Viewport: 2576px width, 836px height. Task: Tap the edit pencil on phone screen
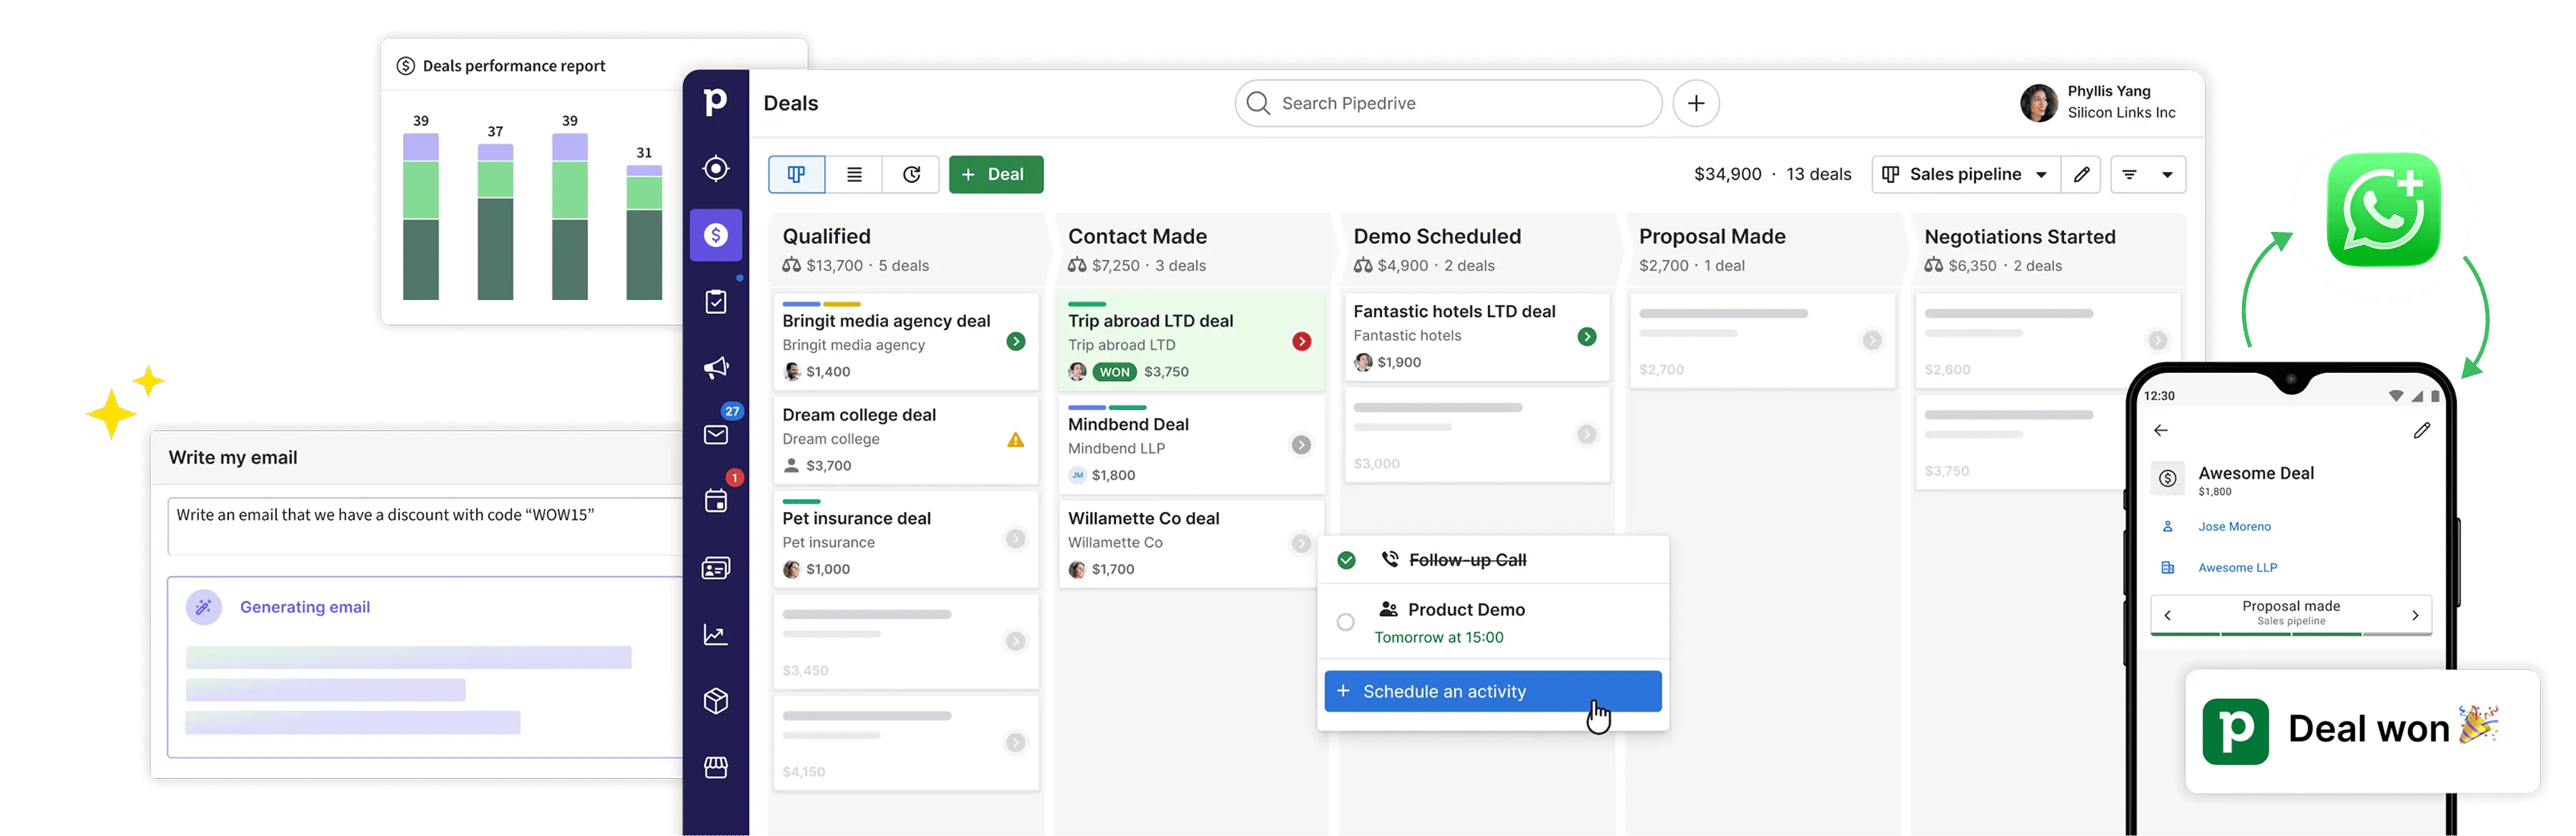(2421, 431)
